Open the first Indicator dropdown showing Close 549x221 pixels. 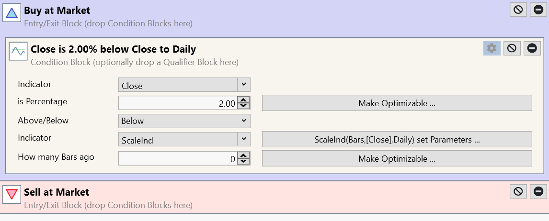pos(244,85)
